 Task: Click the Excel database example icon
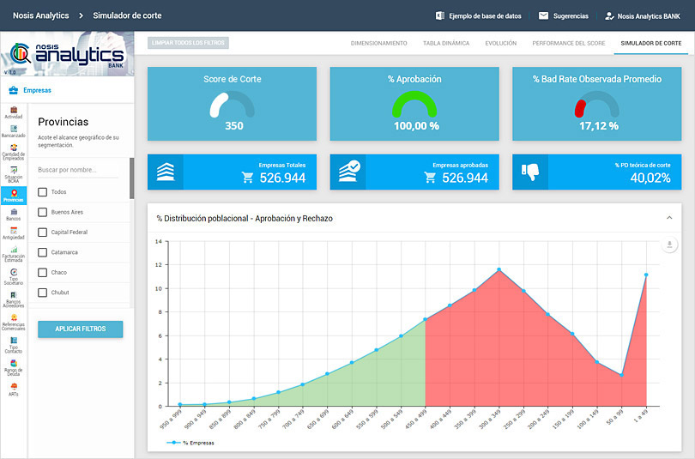tap(439, 16)
